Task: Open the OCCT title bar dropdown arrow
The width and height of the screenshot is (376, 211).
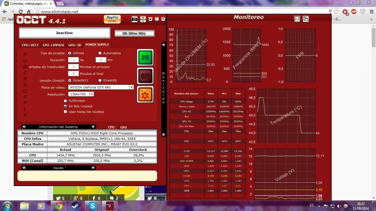Action: click(x=150, y=19)
